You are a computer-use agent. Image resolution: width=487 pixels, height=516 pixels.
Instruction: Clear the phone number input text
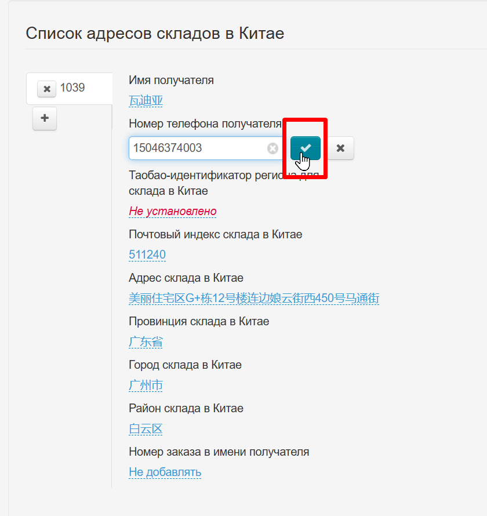pyautogui.click(x=272, y=148)
